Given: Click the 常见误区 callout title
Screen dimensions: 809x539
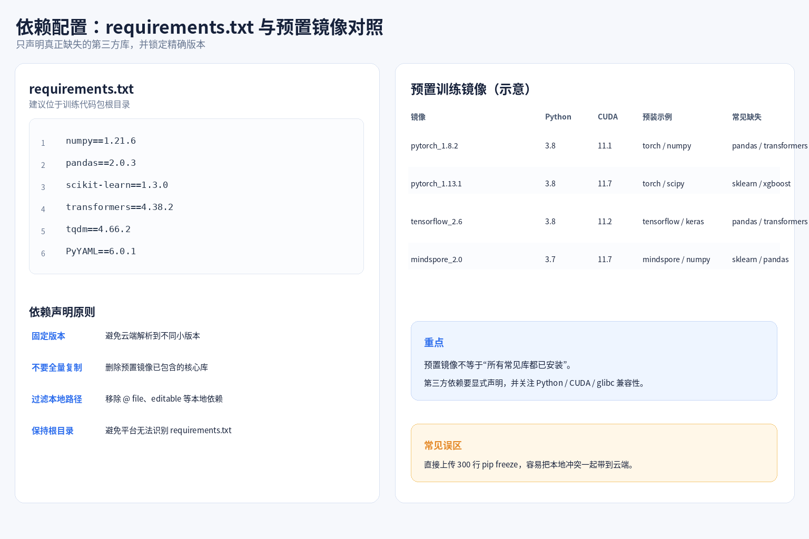Looking at the screenshot, I should pos(443,445).
